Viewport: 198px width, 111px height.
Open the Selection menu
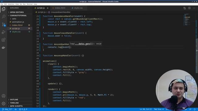coord(11,4)
